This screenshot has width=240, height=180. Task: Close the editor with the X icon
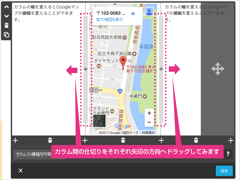click(x=21, y=171)
